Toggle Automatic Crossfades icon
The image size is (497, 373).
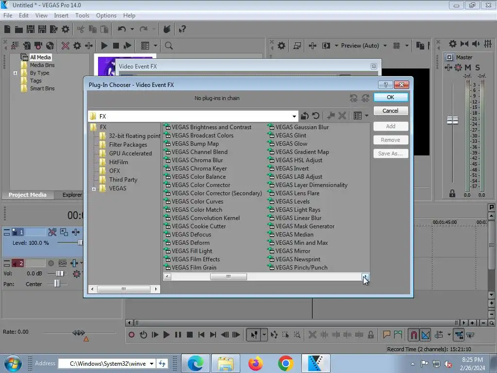pyautogui.click(x=426, y=335)
